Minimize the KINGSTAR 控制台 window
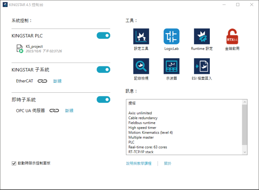 pyautogui.click(x=224, y=5)
